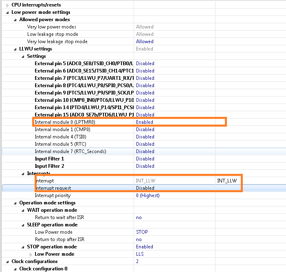
Task: Click INT_LLW in the details column
Action: 227,181
